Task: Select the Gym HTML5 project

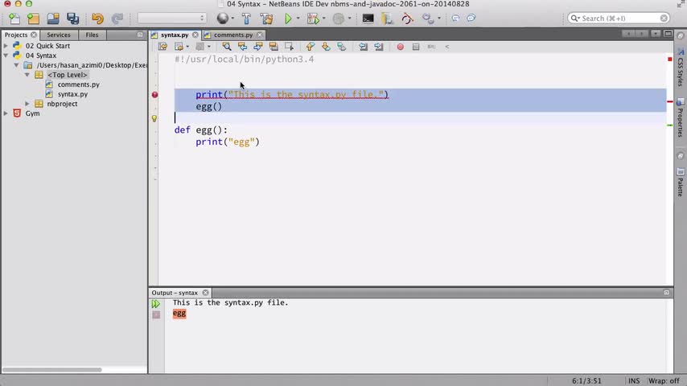Action: (x=32, y=113)
